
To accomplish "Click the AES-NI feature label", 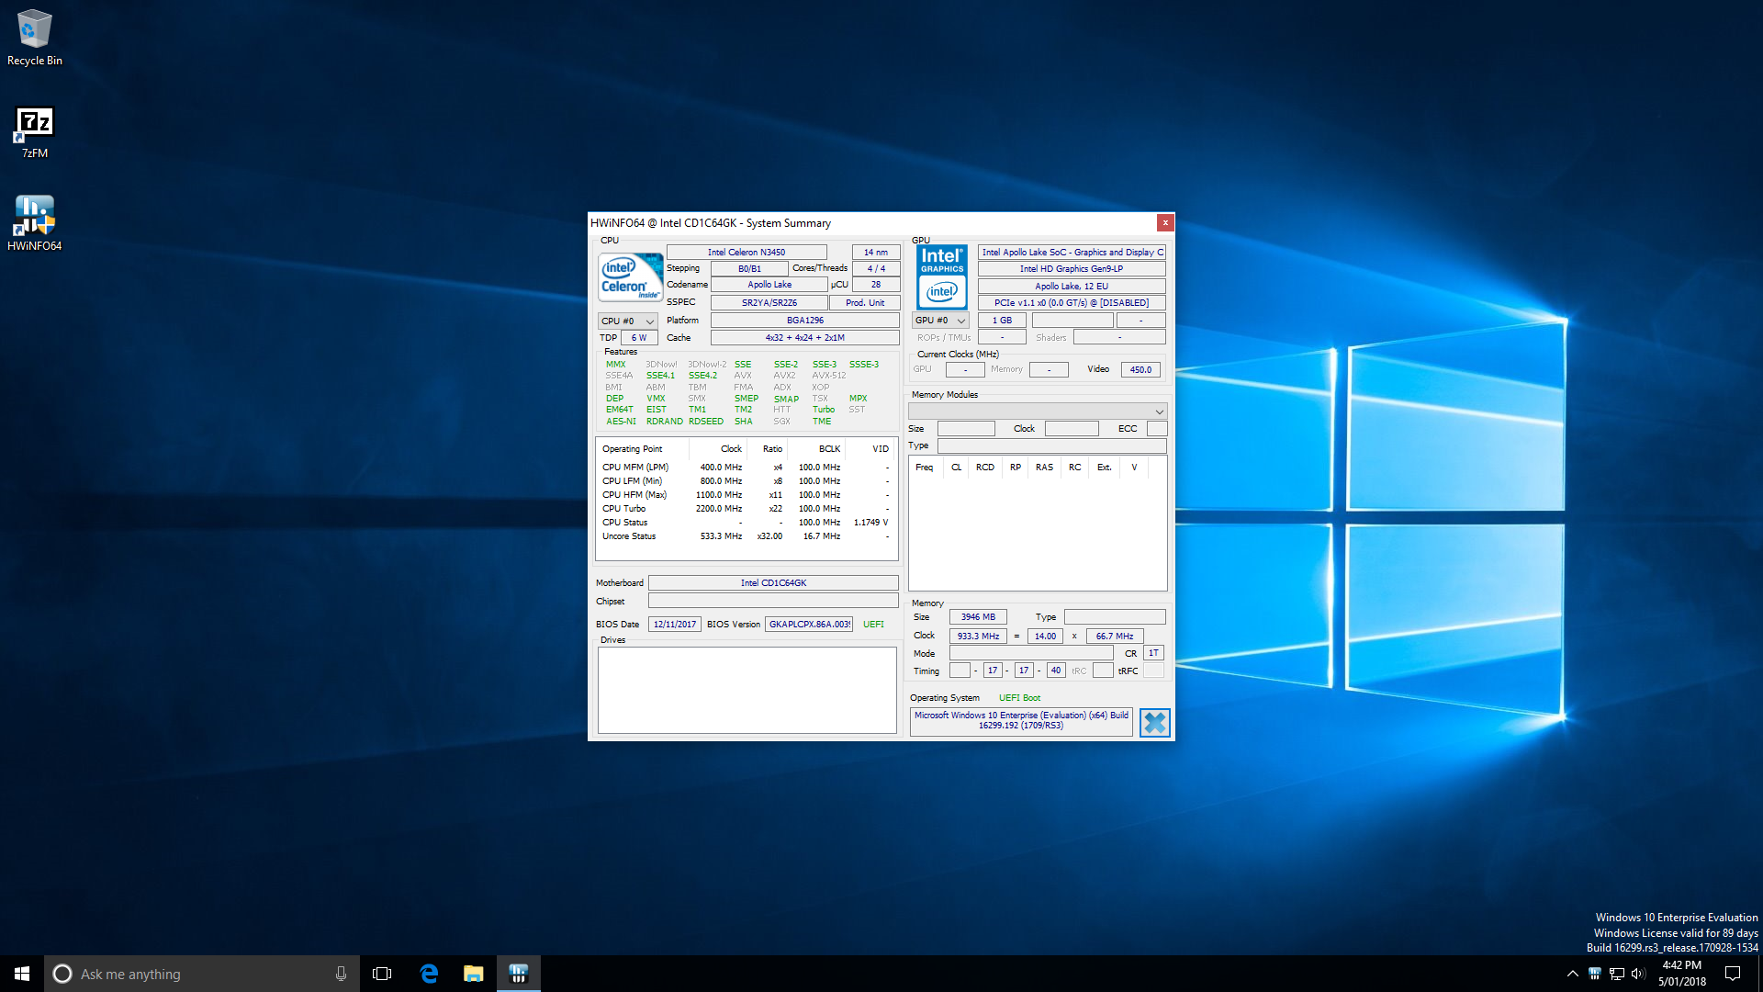I will coord(621,422).
